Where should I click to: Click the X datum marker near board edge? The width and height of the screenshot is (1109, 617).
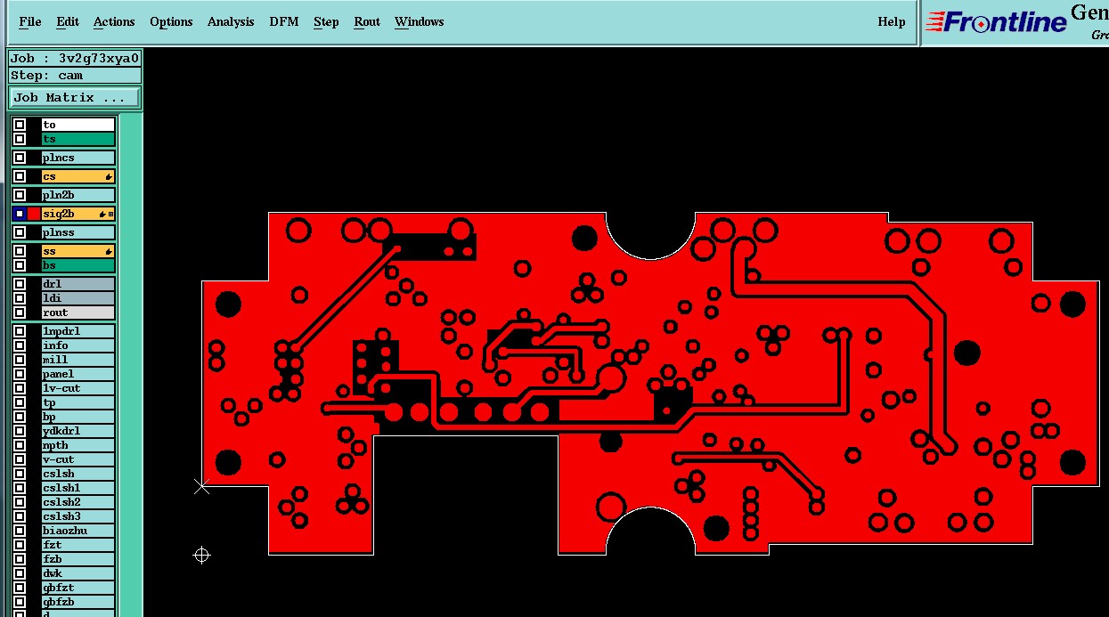coord(202,486)
